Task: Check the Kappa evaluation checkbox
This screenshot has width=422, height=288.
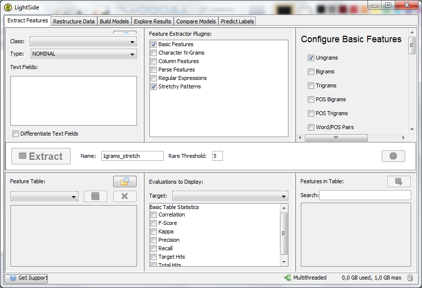Action: click(x=154, y=231)
